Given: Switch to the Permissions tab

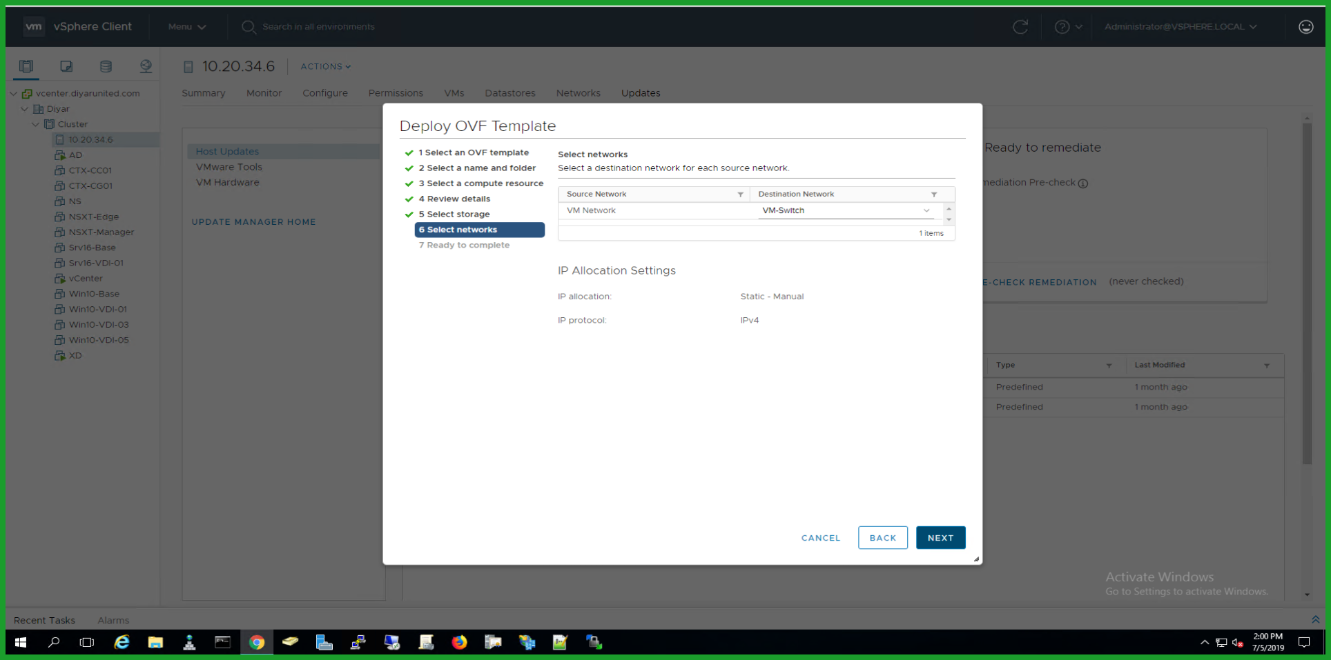Looking at the screenshot, I should pos(396,93).
